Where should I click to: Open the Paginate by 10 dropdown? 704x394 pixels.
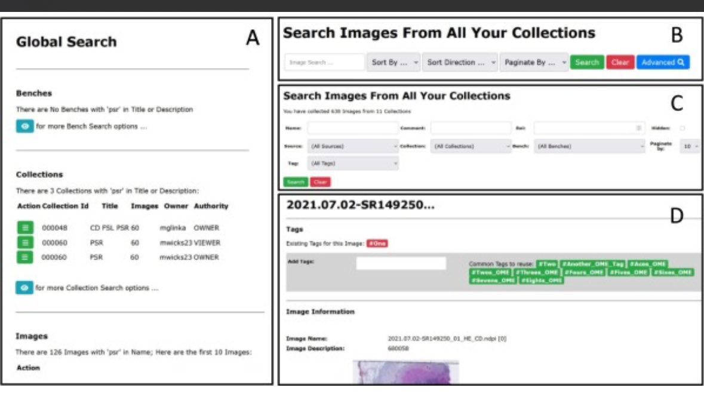[690, 146]
